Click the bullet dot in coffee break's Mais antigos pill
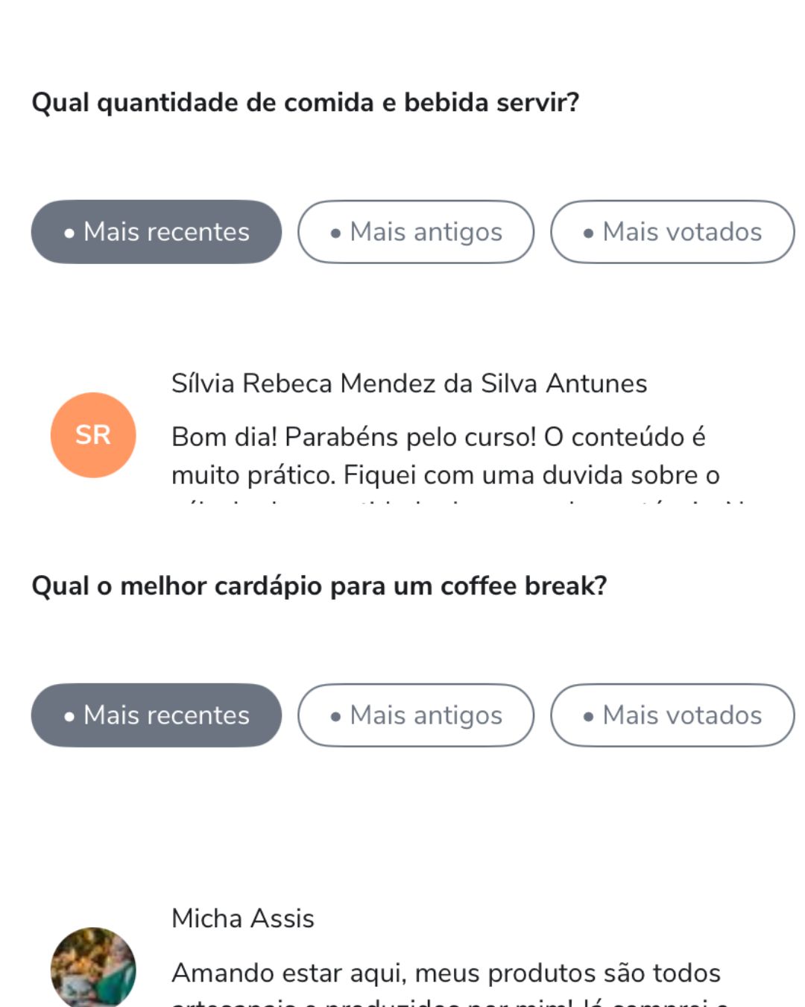 tap(336, 717)
